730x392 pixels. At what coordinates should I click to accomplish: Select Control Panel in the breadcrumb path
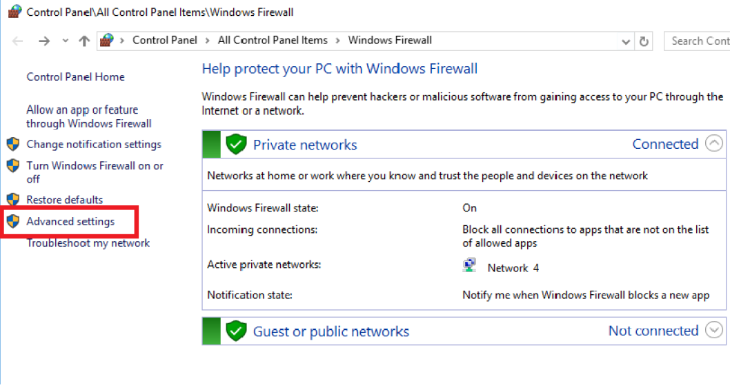coord(165,41)
